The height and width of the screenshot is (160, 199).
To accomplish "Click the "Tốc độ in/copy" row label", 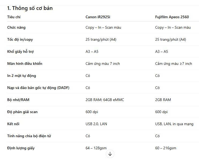I will pos(20,39).
